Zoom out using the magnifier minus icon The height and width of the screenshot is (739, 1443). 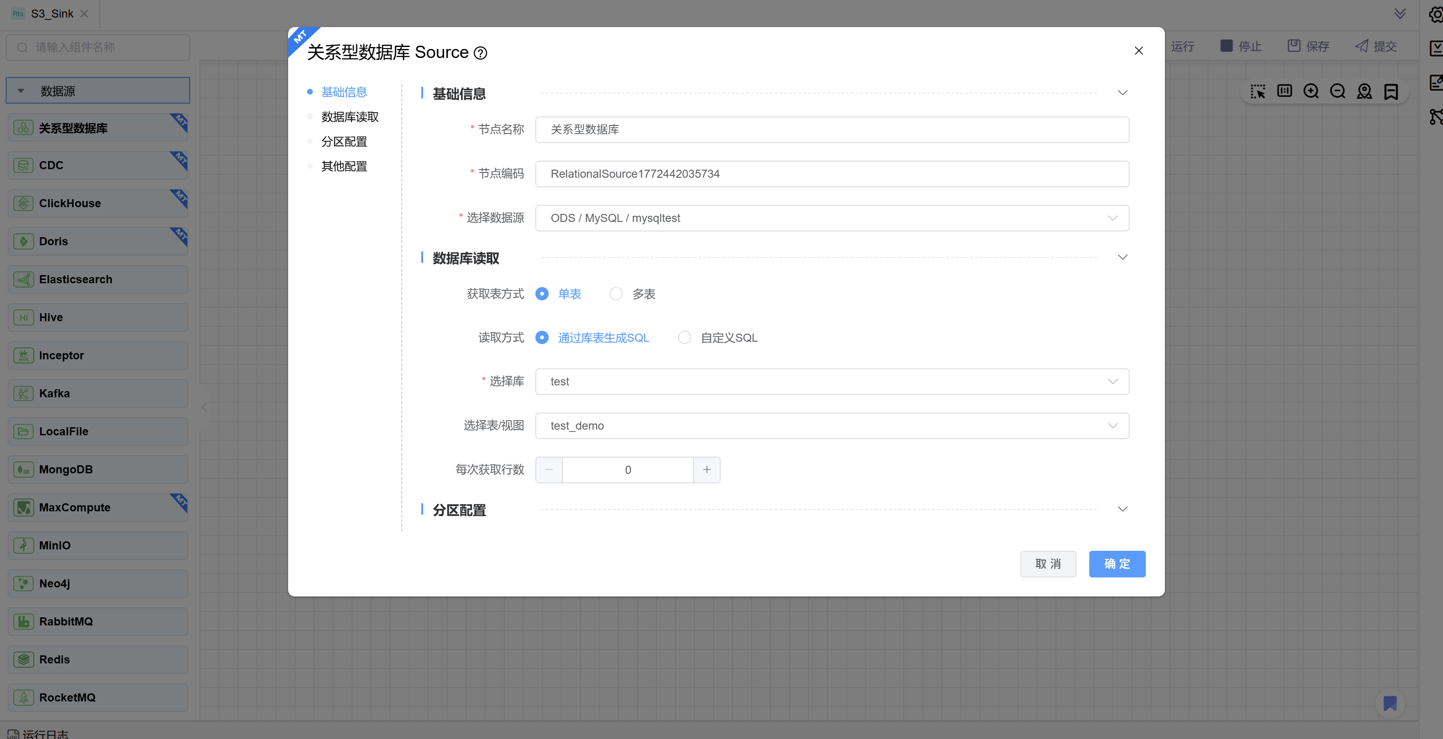click(x=1338, y=91)
